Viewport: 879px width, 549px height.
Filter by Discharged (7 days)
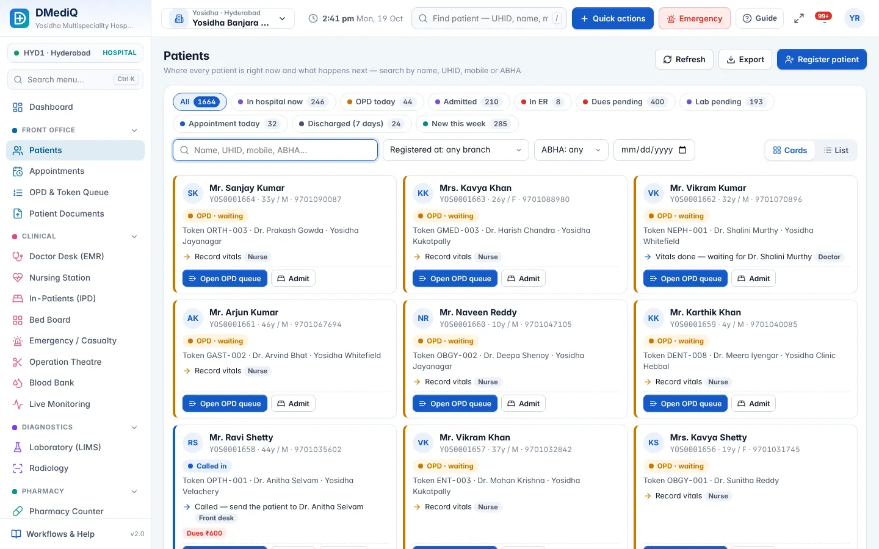pyautogui.click(x=352, y=124)
